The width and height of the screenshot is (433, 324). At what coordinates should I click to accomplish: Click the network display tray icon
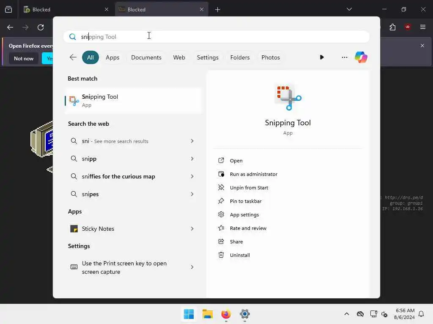coord(373,314)
